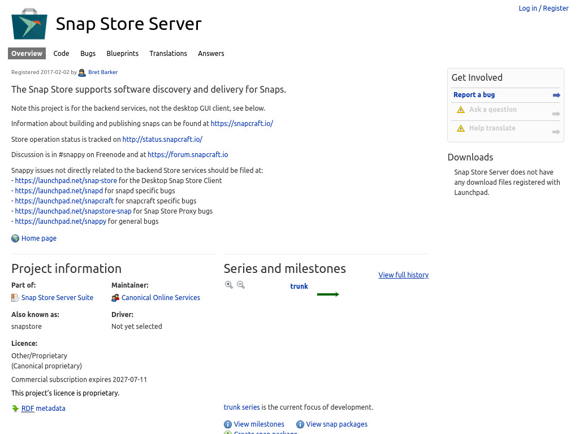579x434 pixels.
Task: Click the warning icon beside Ask a question
Action: [461, 110]
